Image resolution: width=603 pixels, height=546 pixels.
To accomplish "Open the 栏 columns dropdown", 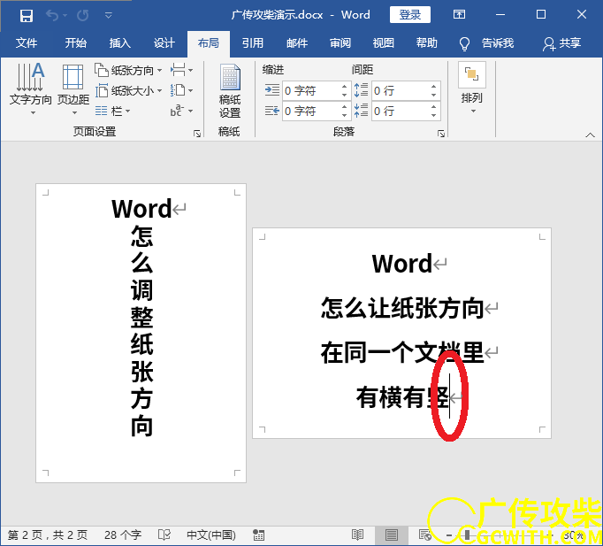I will (x=112, y=112).
